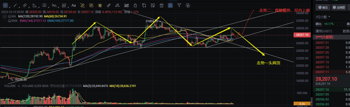Toggle the bell icon beside MA
Screen dimensions: 350x107
click(x=10, y=16)
